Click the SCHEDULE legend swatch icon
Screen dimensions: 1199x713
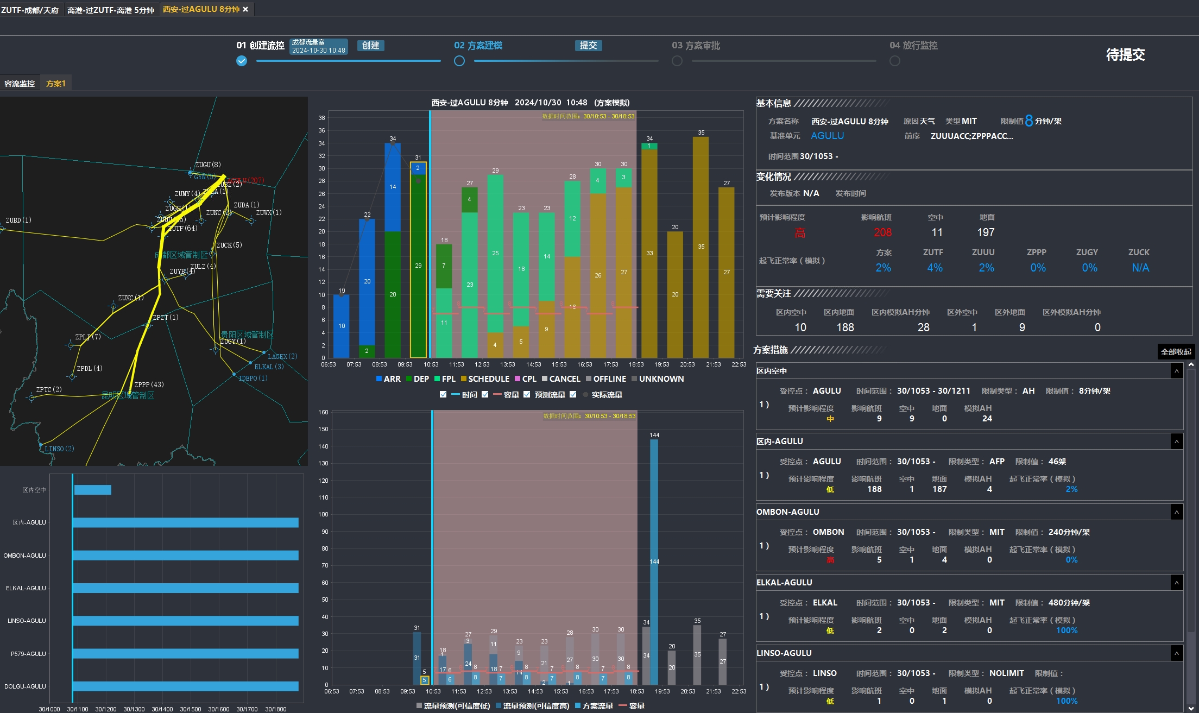tap(464, 378)
